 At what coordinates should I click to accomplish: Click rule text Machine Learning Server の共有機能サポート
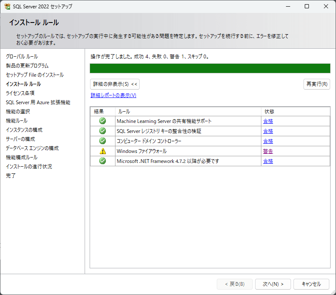click(164, 121)
